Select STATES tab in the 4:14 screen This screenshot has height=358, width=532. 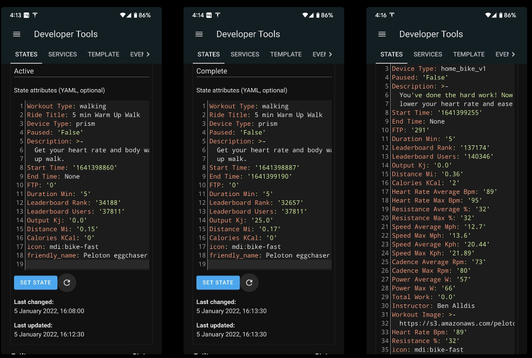(209, 54)
